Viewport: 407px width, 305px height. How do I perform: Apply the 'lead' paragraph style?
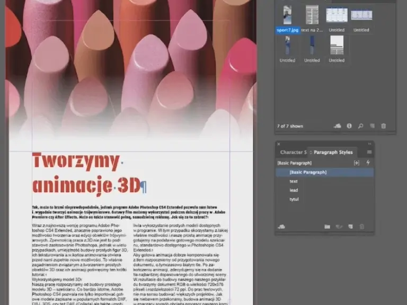click(x=294, y=191)
